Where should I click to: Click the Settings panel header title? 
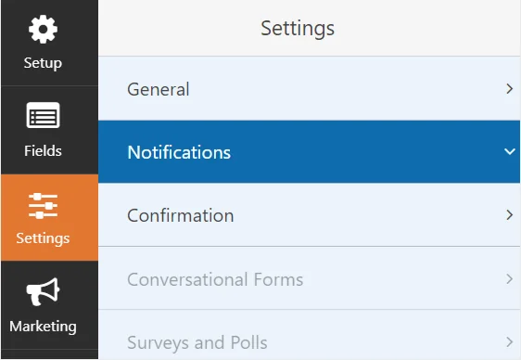(x=298, y=28)
